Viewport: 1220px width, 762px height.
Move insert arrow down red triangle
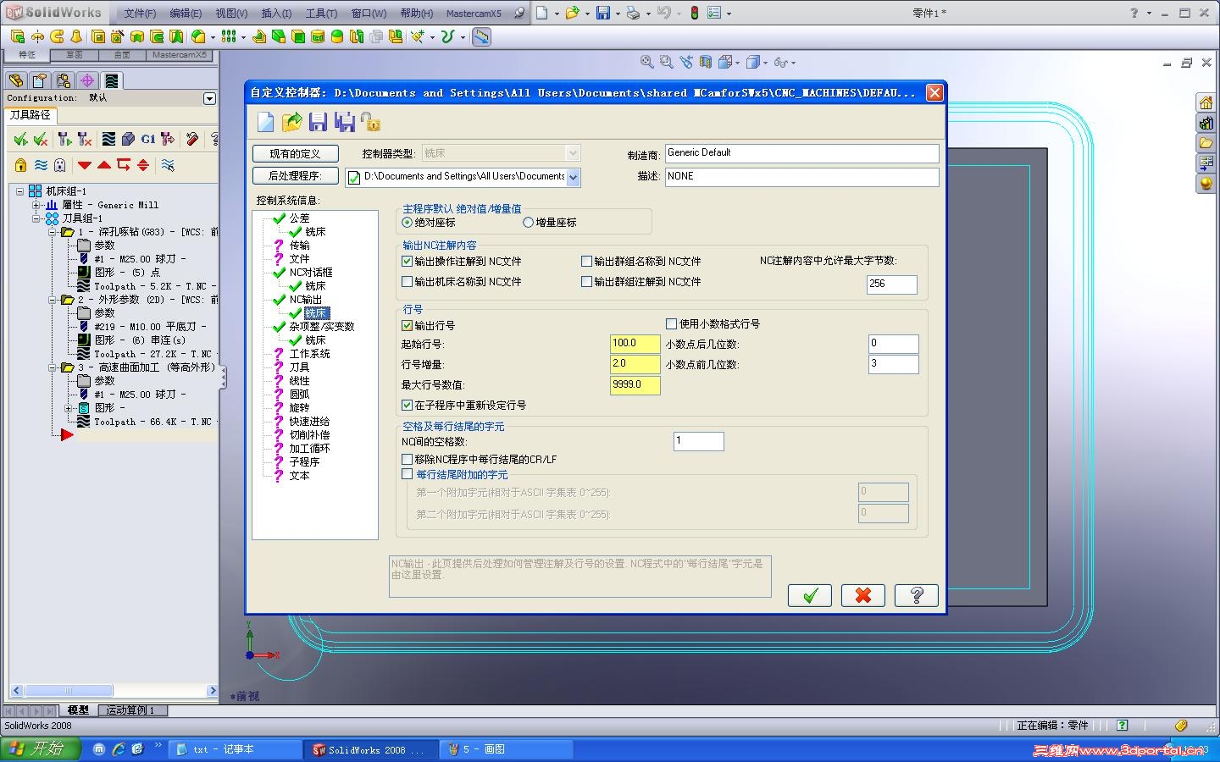click(85, 165)
